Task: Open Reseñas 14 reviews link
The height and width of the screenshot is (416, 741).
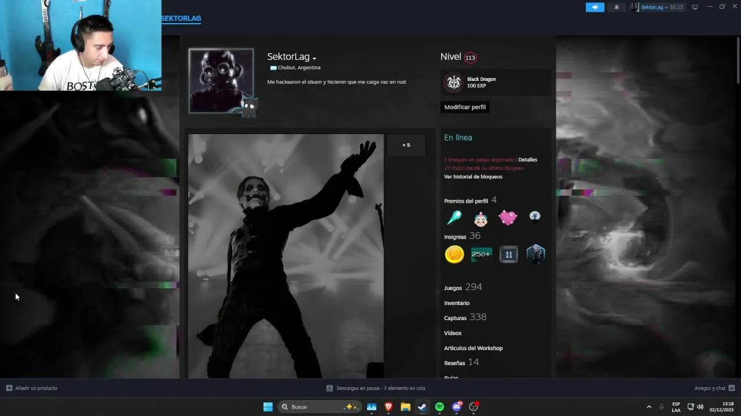Action: tap(461, 362)
